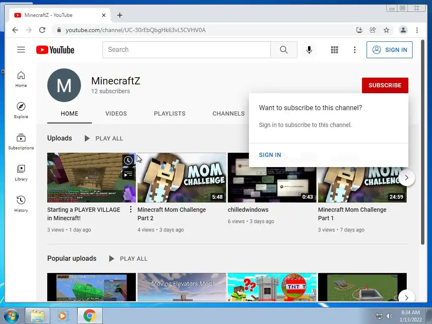Click the taskbar clock showing 8:34 AM
Image resolution: width=432 pixels, height=324 pixels.
(x=410, y=316)
